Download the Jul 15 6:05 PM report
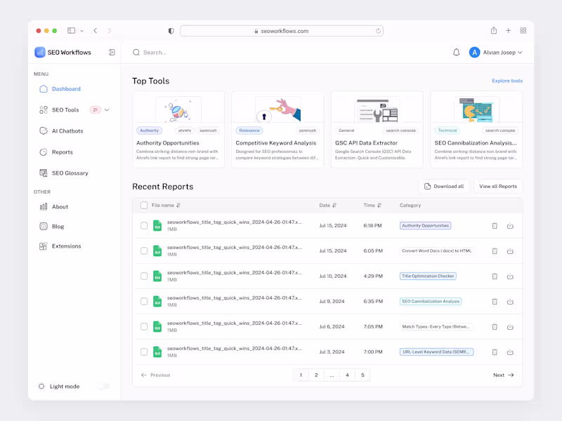The width and height of the screenshot is (562, 421). coord(510,251)
